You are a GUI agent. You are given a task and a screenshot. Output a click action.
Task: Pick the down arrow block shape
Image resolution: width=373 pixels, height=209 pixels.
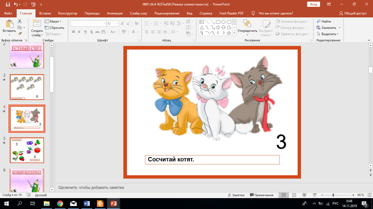223,27
